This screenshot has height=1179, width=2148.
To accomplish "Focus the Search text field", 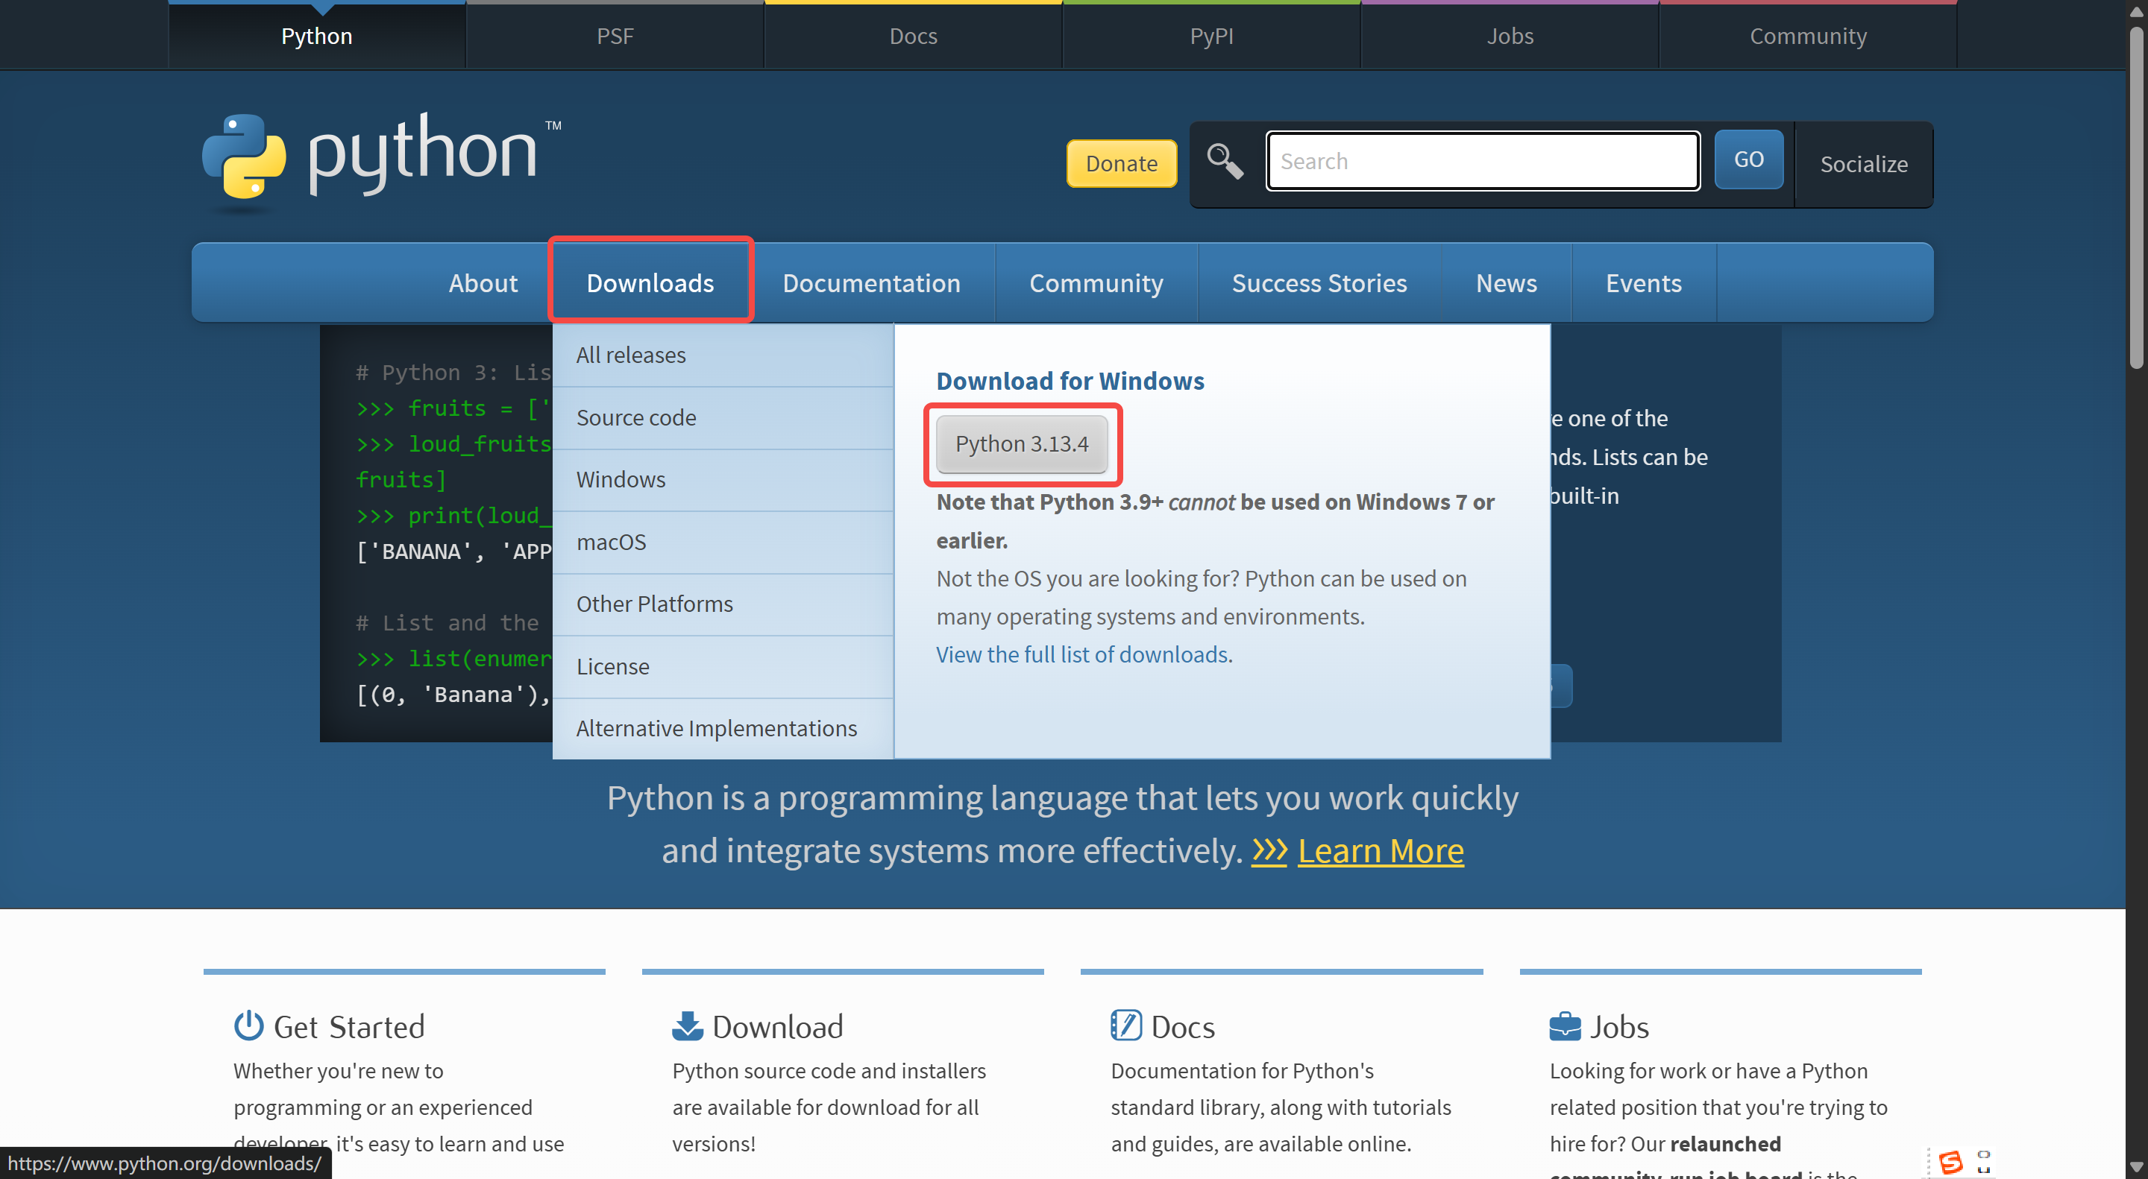I will [1482, 161].
